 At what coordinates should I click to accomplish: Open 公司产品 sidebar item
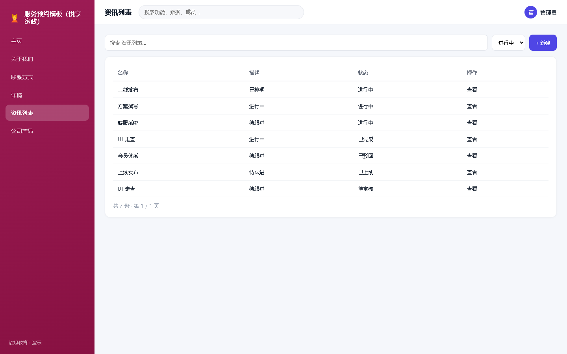pos(47,131)
